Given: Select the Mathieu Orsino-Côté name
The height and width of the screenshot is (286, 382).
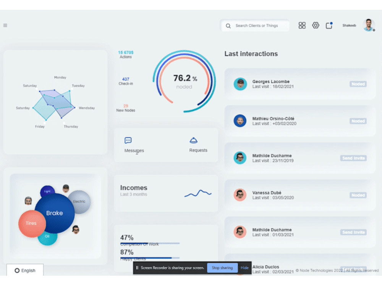Looking at the screenshot, I should point(274,119).
